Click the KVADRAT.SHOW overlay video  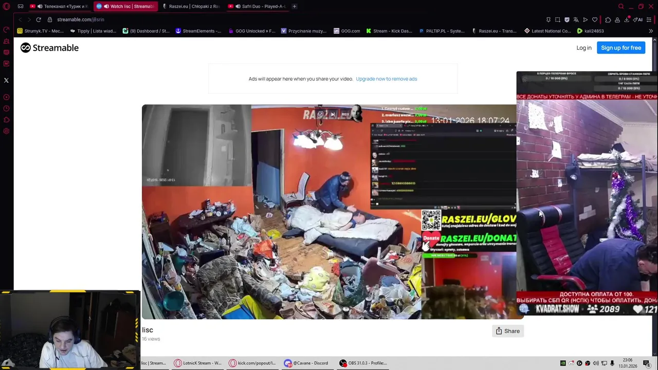point(587,193)
